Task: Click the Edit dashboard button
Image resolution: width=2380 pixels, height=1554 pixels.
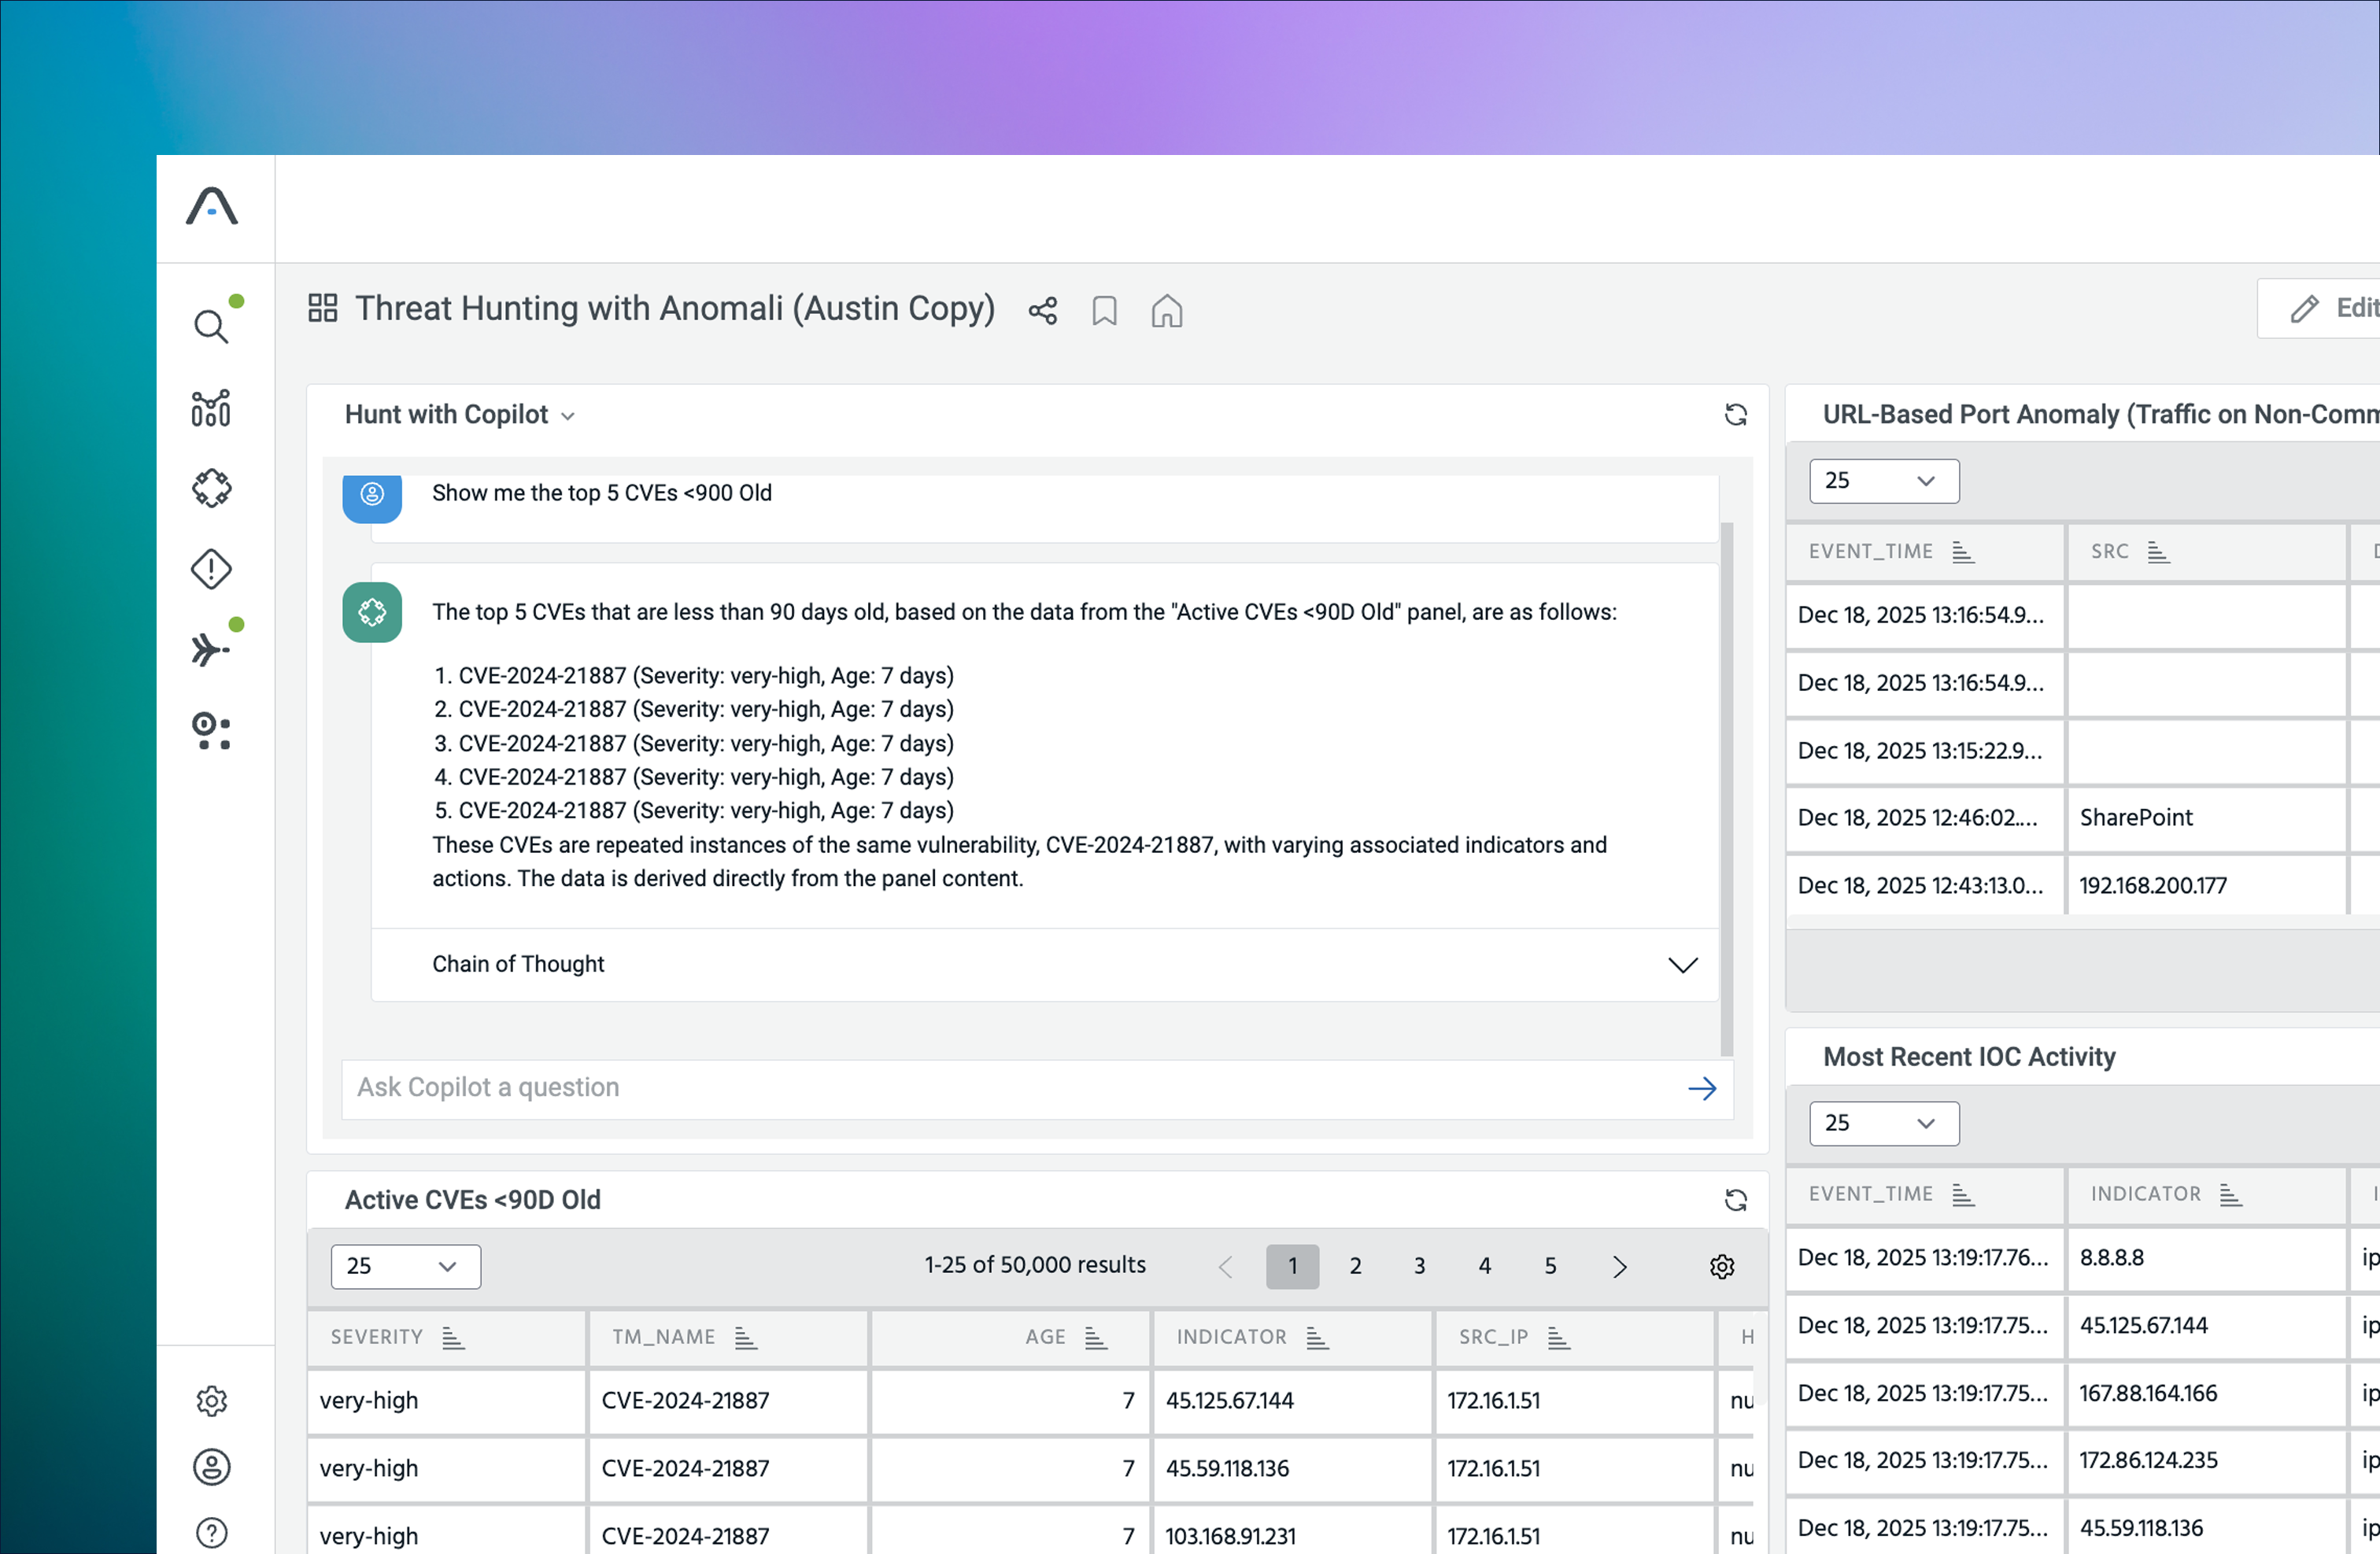Action: click(2330, 308)
